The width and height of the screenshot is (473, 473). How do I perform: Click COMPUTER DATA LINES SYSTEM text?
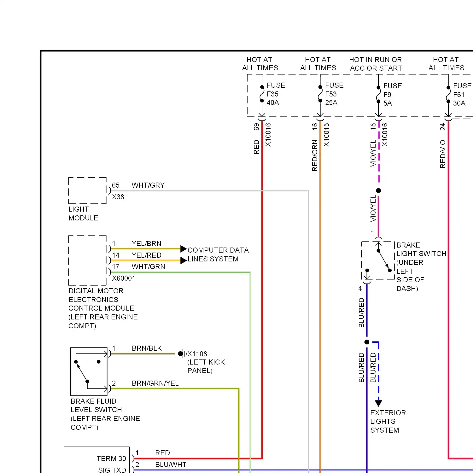point(218,254)
